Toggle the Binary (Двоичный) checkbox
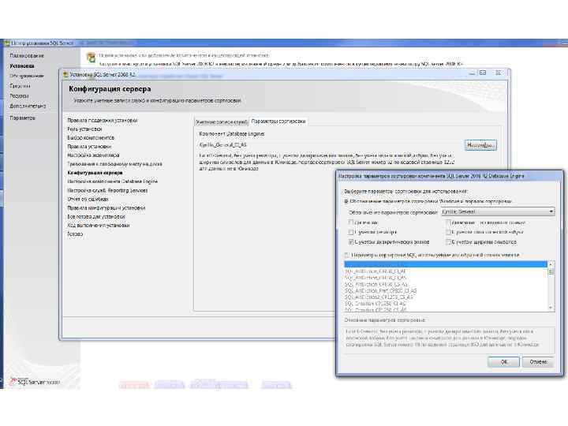568x426 pixels. click(x=350, y=222)
